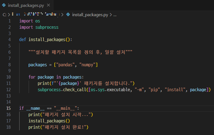Click the install_packages() call on line 17
The image size is (214, 135).
49,121
